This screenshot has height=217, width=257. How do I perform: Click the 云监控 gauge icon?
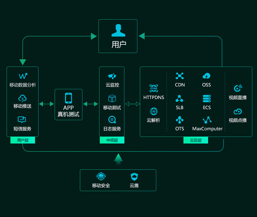112,76
